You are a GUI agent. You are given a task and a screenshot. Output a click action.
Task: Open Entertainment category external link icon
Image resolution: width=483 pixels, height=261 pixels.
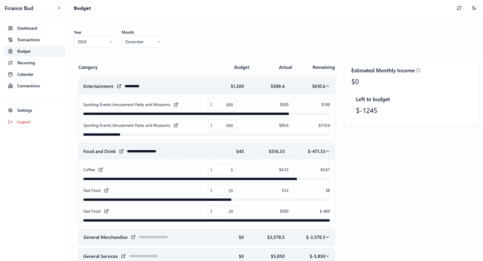point(119,86)
